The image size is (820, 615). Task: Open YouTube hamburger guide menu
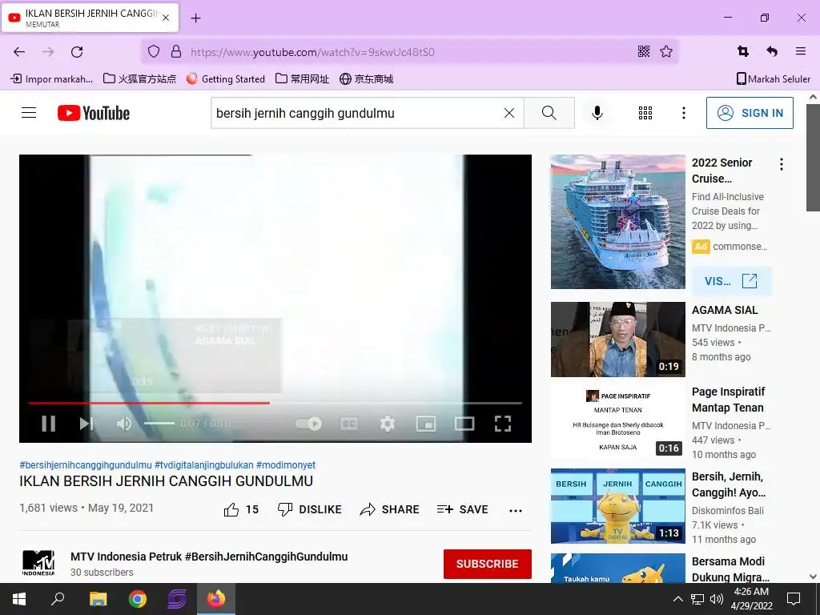coord(29,113)
